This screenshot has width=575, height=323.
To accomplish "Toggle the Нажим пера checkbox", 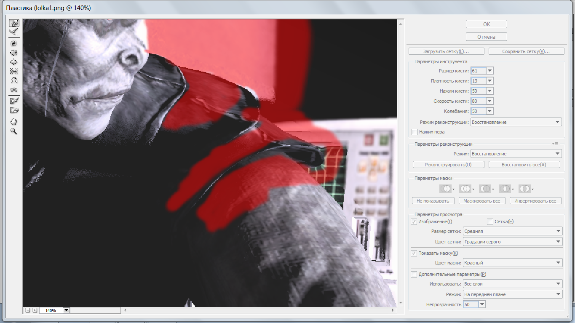I will [415, 132].
